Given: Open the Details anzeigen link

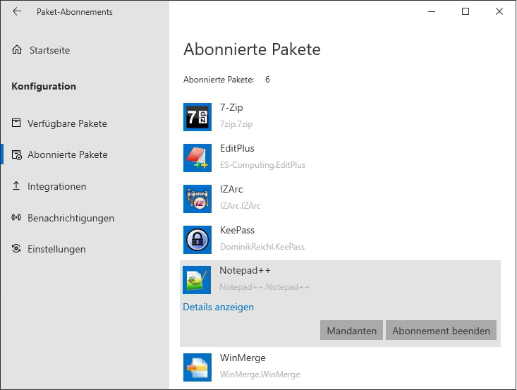Looking at the screenshot, I should coord(218,307).
